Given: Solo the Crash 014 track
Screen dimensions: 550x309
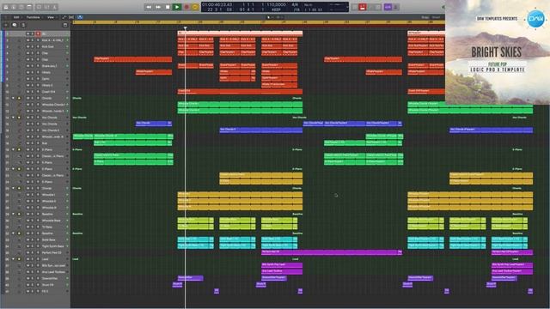Looking at the screenshot, I should coord(33,92).
